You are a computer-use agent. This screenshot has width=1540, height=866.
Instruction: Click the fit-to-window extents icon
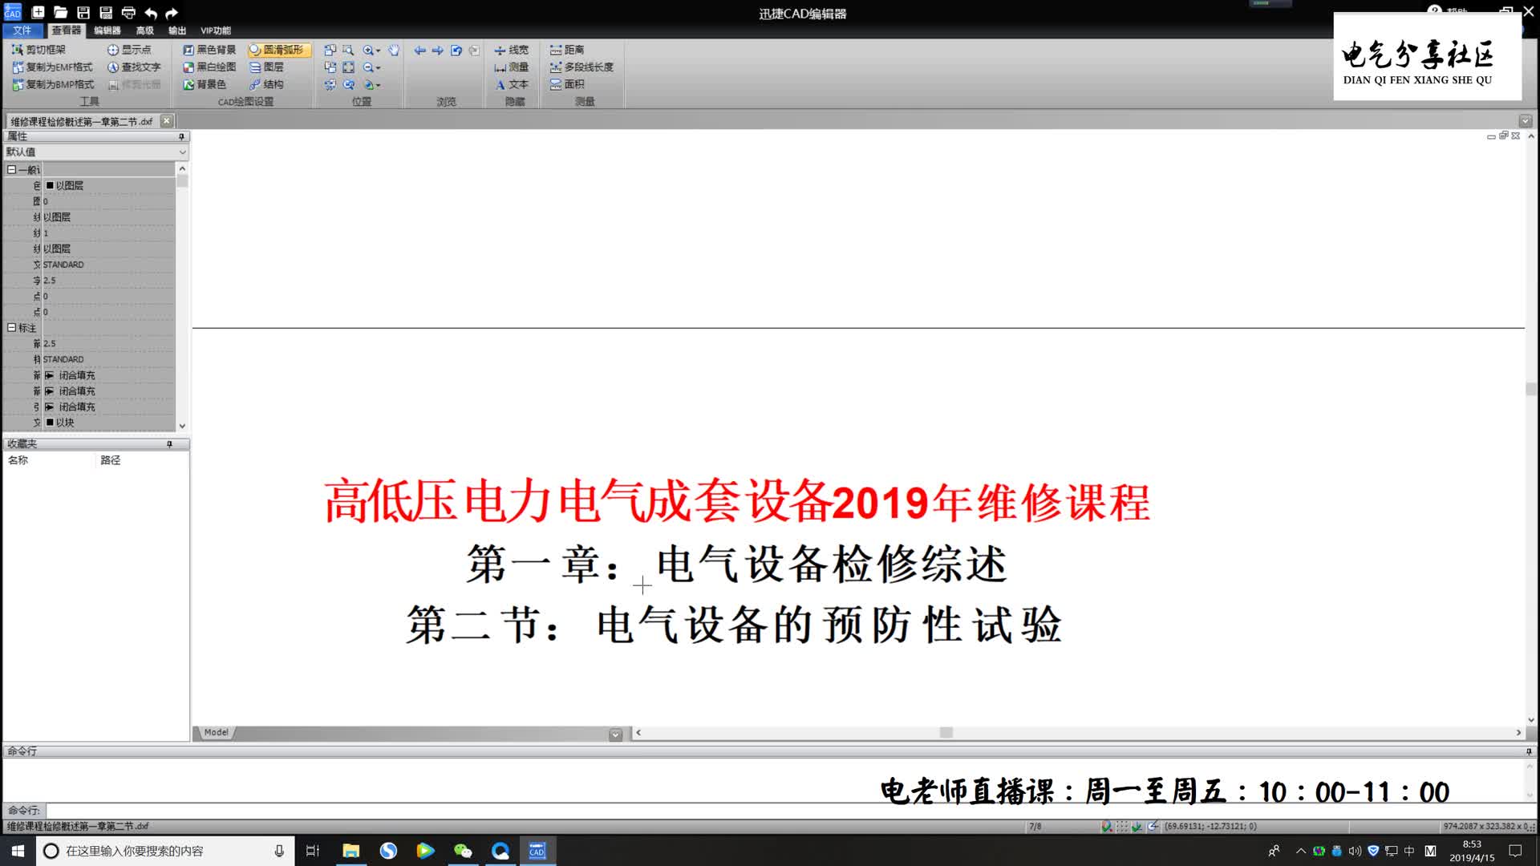pos(348,67)
